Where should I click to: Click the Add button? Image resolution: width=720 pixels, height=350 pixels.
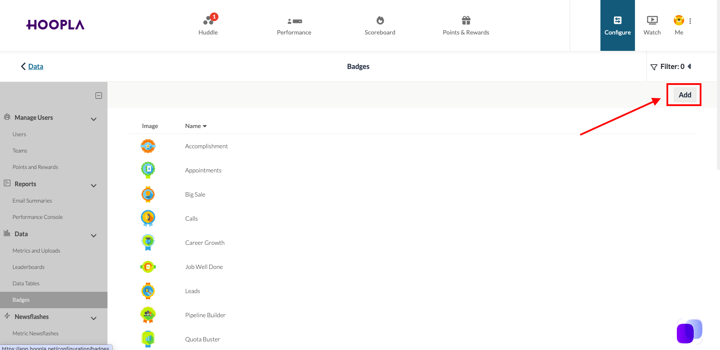[x=685, y=95]
